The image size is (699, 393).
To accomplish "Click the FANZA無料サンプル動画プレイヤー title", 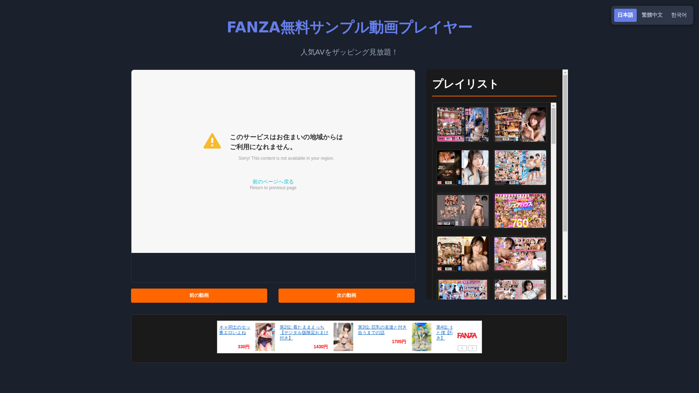I will pyautogui.click(x=349, y=27).
